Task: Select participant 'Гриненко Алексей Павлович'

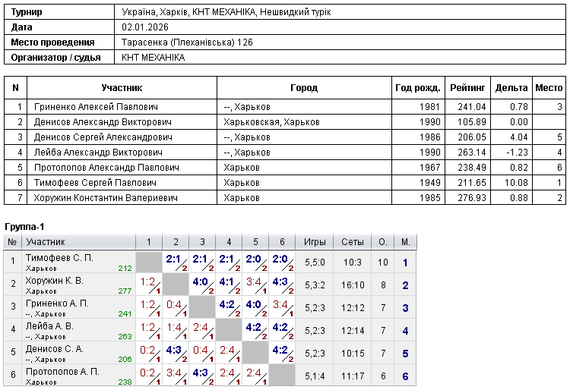Action: pos(96,107)
